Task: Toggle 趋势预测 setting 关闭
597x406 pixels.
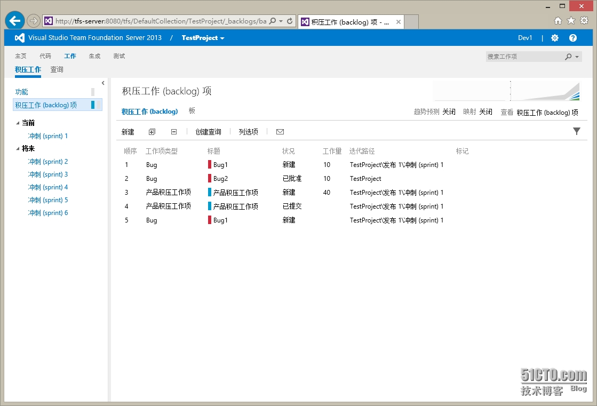Action: pos(449,112)
